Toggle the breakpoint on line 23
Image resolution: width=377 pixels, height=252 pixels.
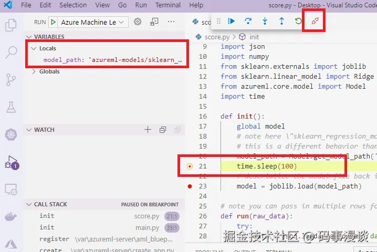pos(190,186)
